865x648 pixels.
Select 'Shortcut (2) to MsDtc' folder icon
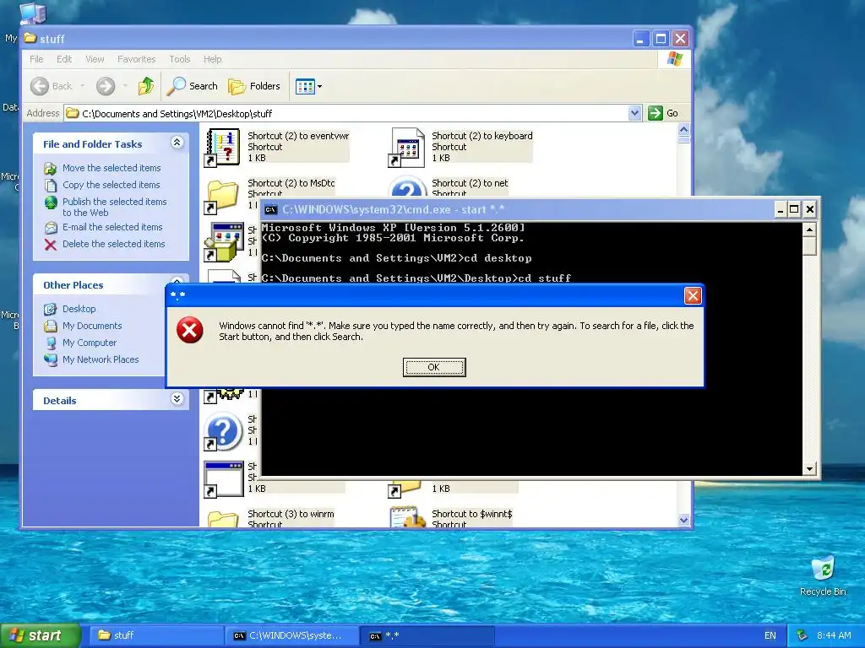tap(222, 197)
